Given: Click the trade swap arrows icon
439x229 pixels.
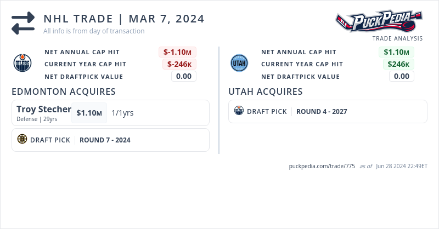Looking at the screenshot, I should click(23, 22).
